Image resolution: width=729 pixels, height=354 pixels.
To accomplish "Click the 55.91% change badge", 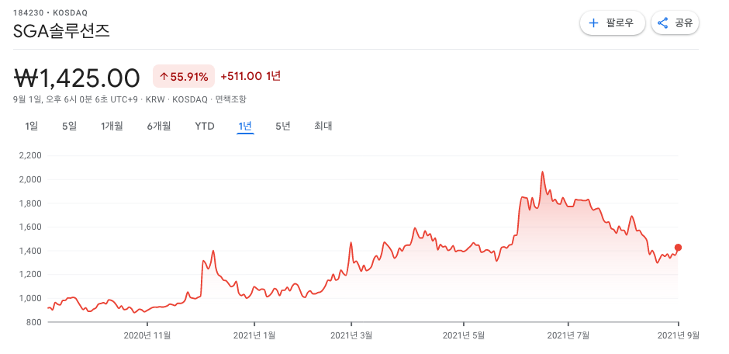I will coord(184,76).
